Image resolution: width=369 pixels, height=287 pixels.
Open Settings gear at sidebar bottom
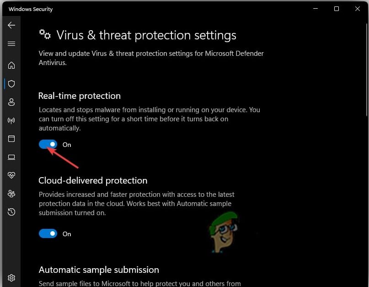tap(11, 277)
